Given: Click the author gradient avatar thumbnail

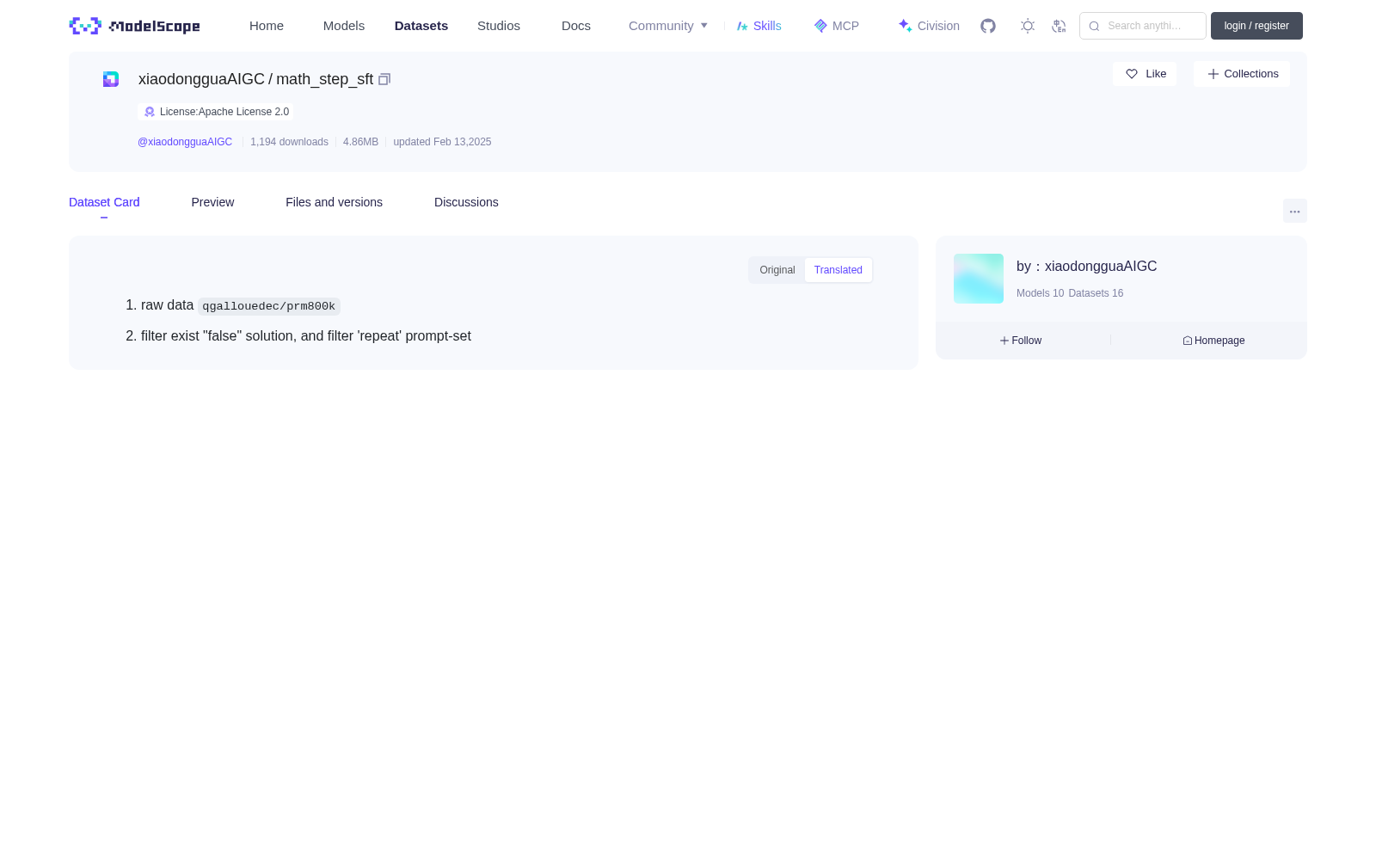Looking at the screenshot, I should click(x=979, y=279).
